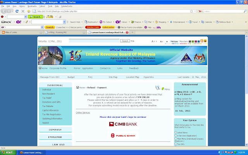Screen dimensions: 248x155
Task: Open the History menu
Action: click(22, 6)
